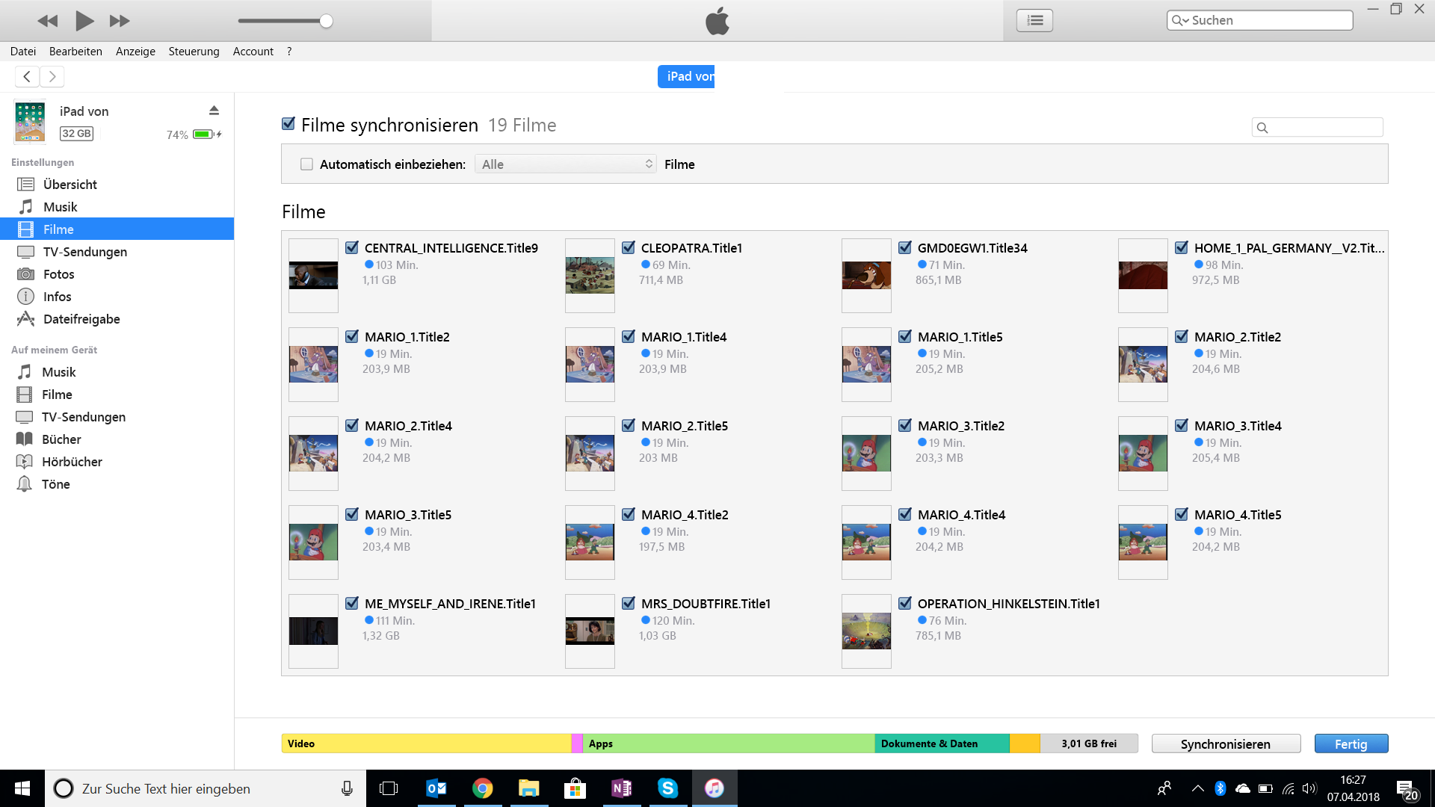Click the iTunes taskbar icon

[715, 788]
